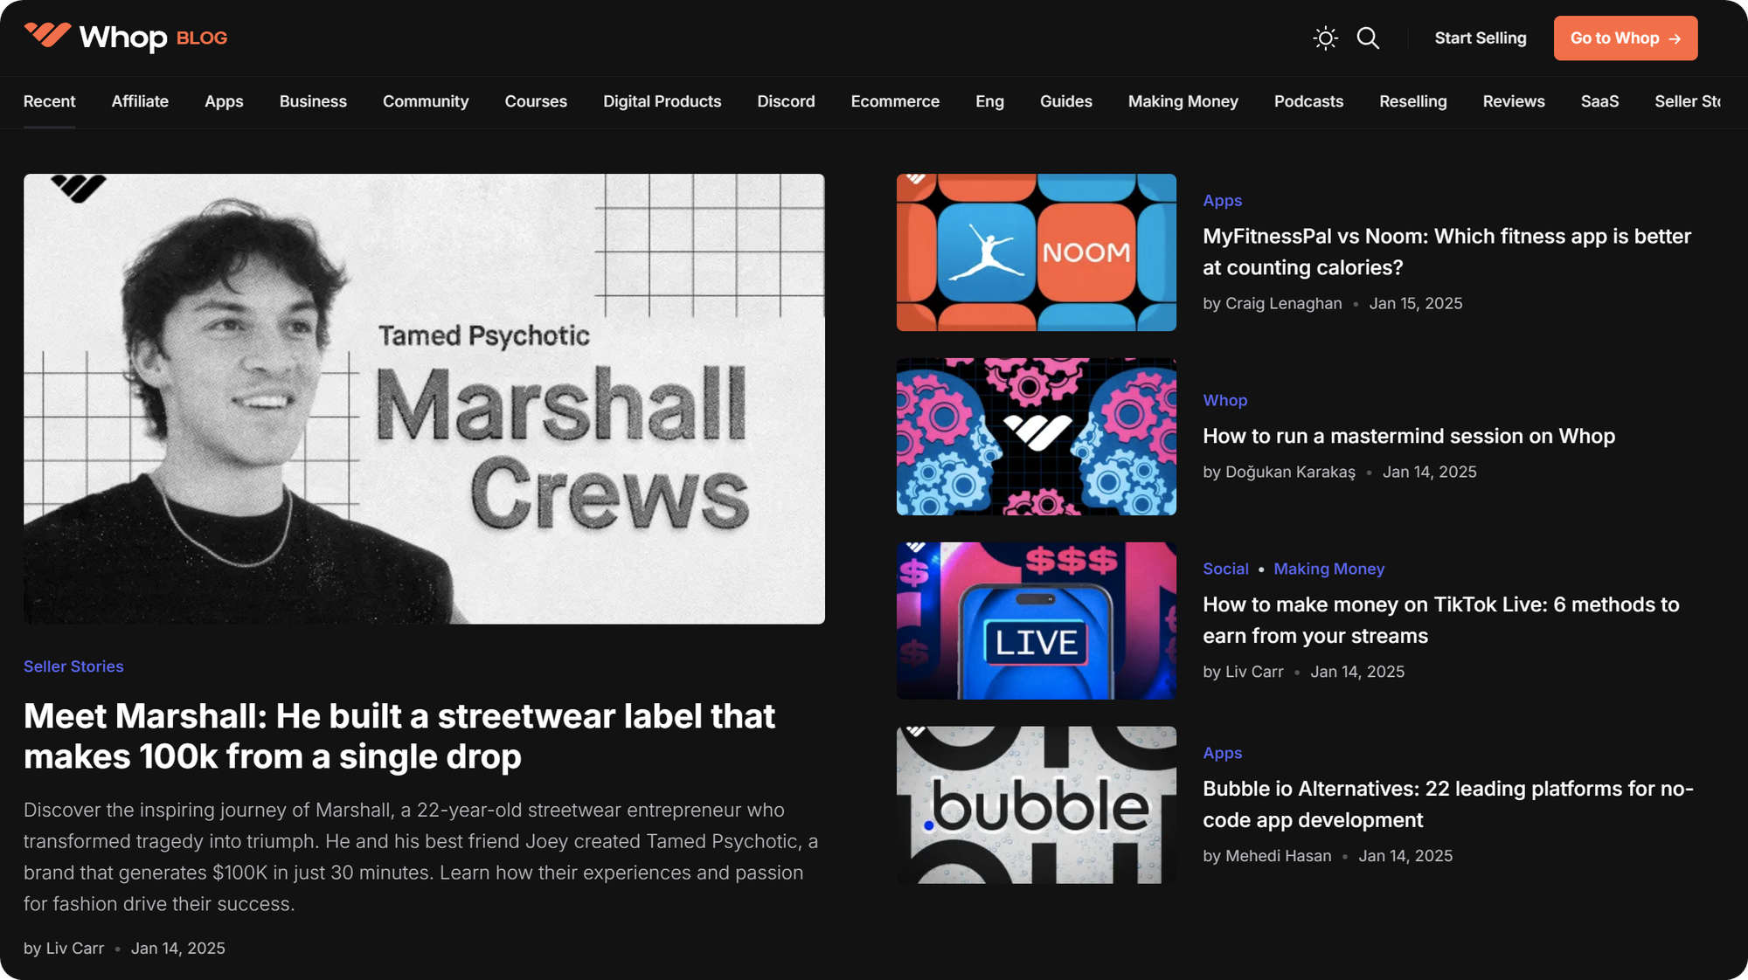Click the Start Selling link
The height and width of the screenshot is (980, 1748).
(x=1480, y=38)
